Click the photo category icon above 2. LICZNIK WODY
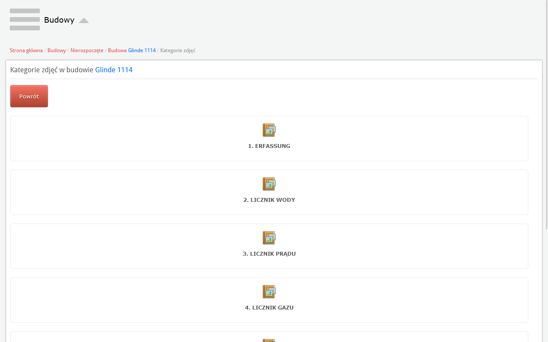 (x=269, y=184)
